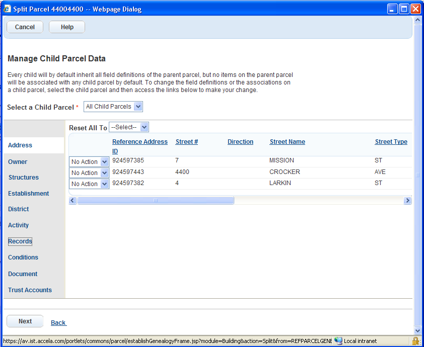Click the vertical scrollbar down arrow
Screen dimensions: 424x347
417,330
